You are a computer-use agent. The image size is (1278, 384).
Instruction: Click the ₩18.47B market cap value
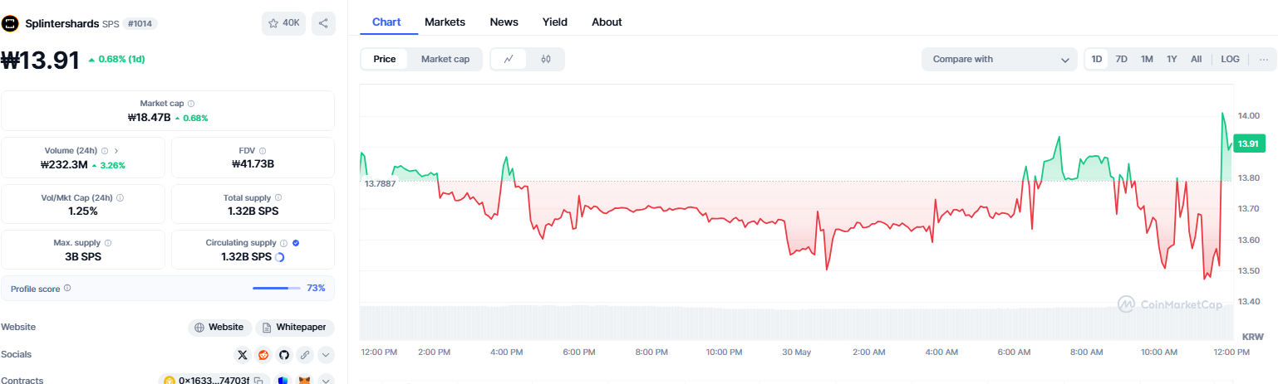149,118
